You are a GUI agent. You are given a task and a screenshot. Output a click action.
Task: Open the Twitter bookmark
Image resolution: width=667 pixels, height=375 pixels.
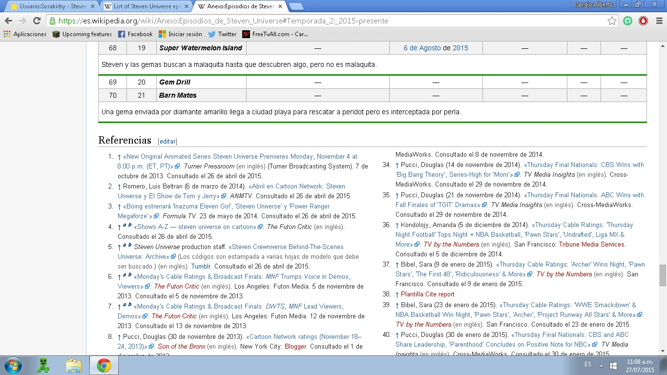point(222,34)
